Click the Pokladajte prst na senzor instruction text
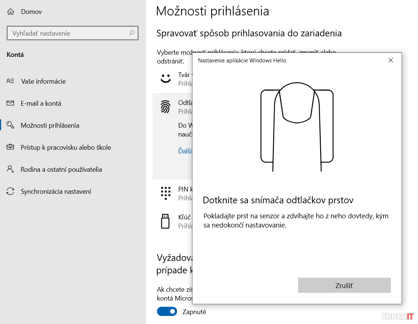Screen dimensions: 418x324 [x=296, y=221]
